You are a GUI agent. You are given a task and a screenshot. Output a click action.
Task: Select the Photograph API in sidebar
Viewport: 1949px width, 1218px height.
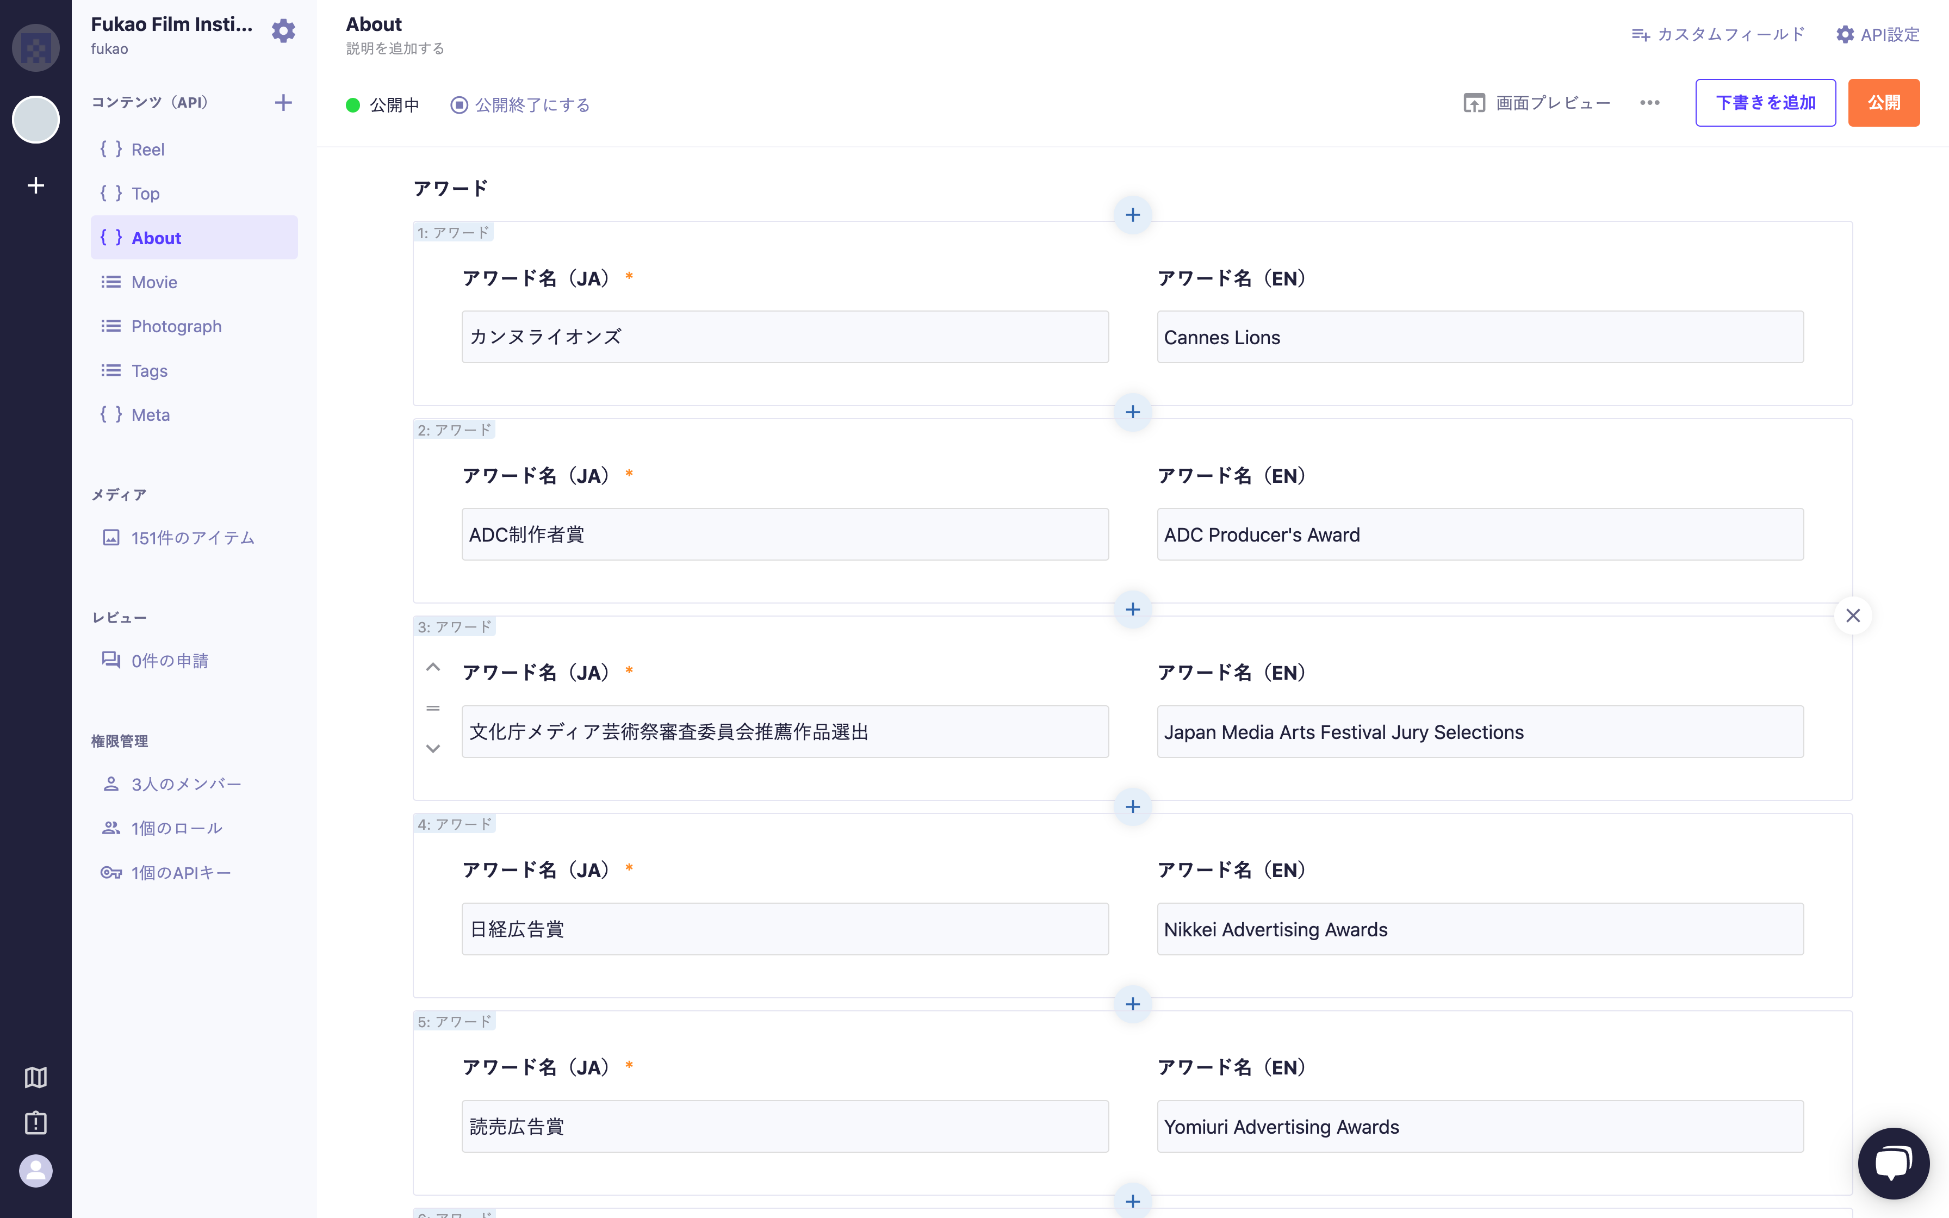pos(176,326)
